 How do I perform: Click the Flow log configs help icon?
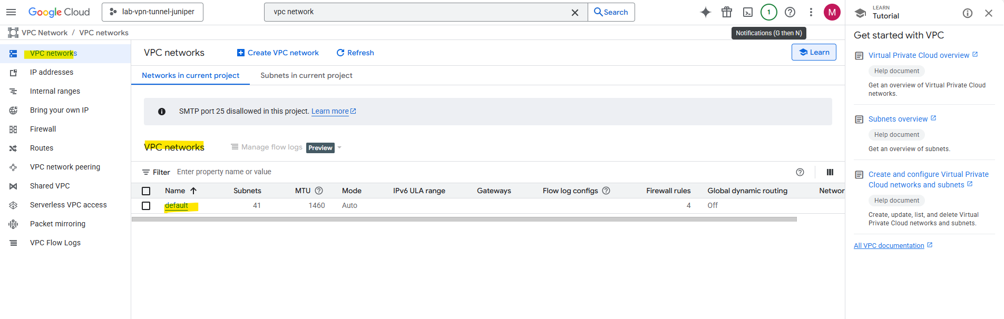606,191
